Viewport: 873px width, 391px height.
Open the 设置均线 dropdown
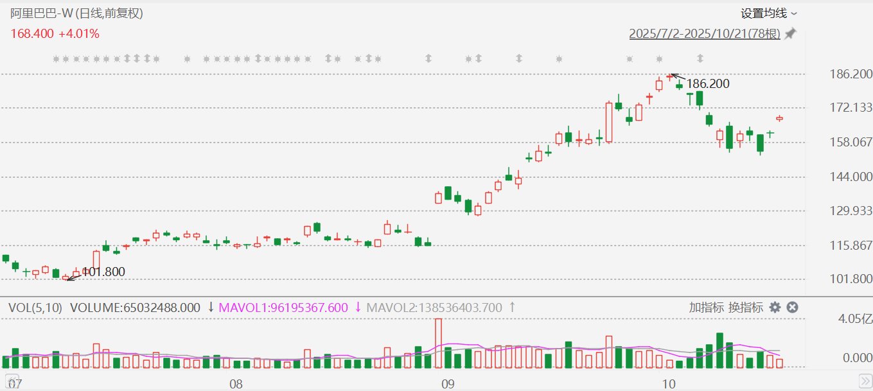tap(768, 13)
